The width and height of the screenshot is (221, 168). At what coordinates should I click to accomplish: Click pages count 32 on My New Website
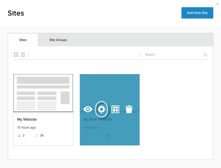(108, 136)
